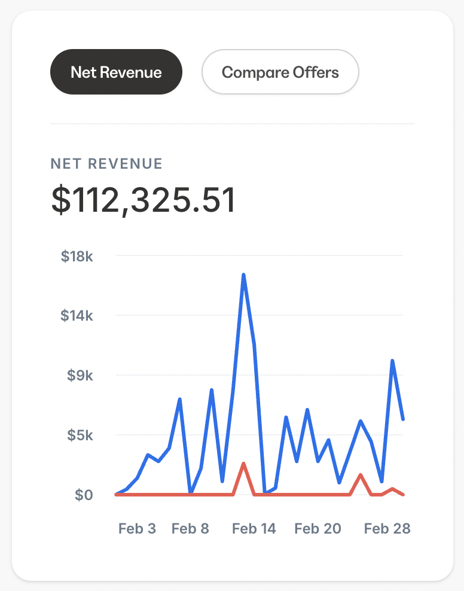The image size is (464, 591).
Task: Click the divider line below the tabs
Action: pos(232,124)
